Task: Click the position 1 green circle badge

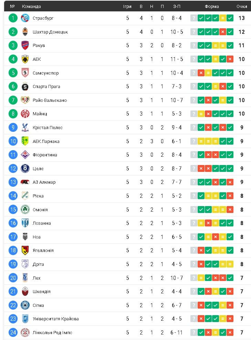Action: click(13, 18)
